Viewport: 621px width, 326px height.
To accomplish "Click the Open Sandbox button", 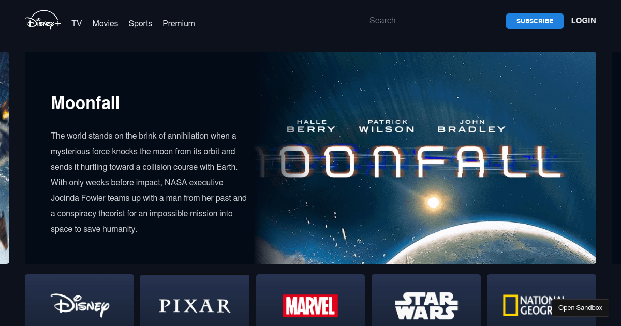I will pyautogui.click(x=580, y=307).
